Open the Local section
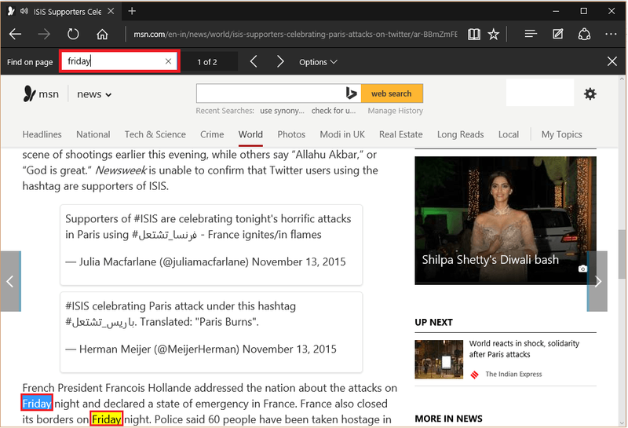Image resolution: width=628 pixels, height=428 pixels. pos(508,134)
